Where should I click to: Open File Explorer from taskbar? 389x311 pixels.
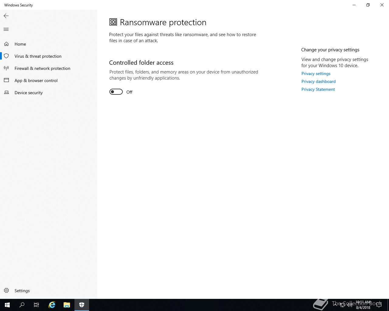(x=67, y=305)
